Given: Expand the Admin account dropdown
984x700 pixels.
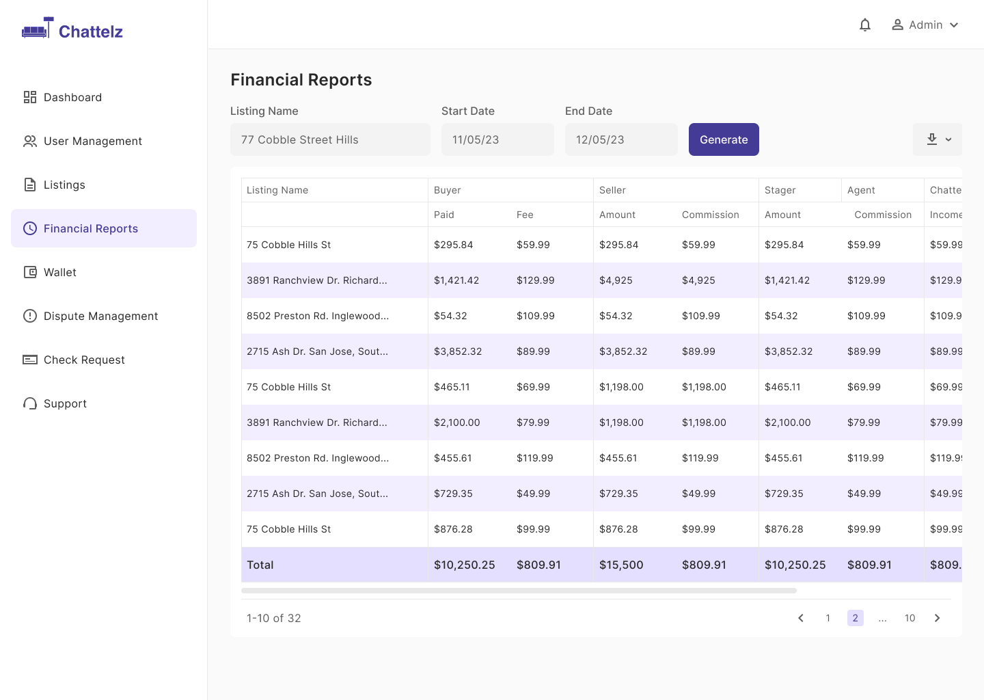Looking at the screenshot, I should click(x=925, y=25).
